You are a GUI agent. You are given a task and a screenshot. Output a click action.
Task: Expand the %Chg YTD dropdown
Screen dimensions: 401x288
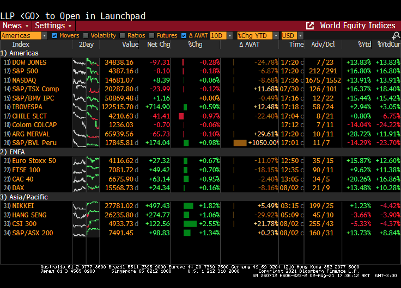coord(276,35)
